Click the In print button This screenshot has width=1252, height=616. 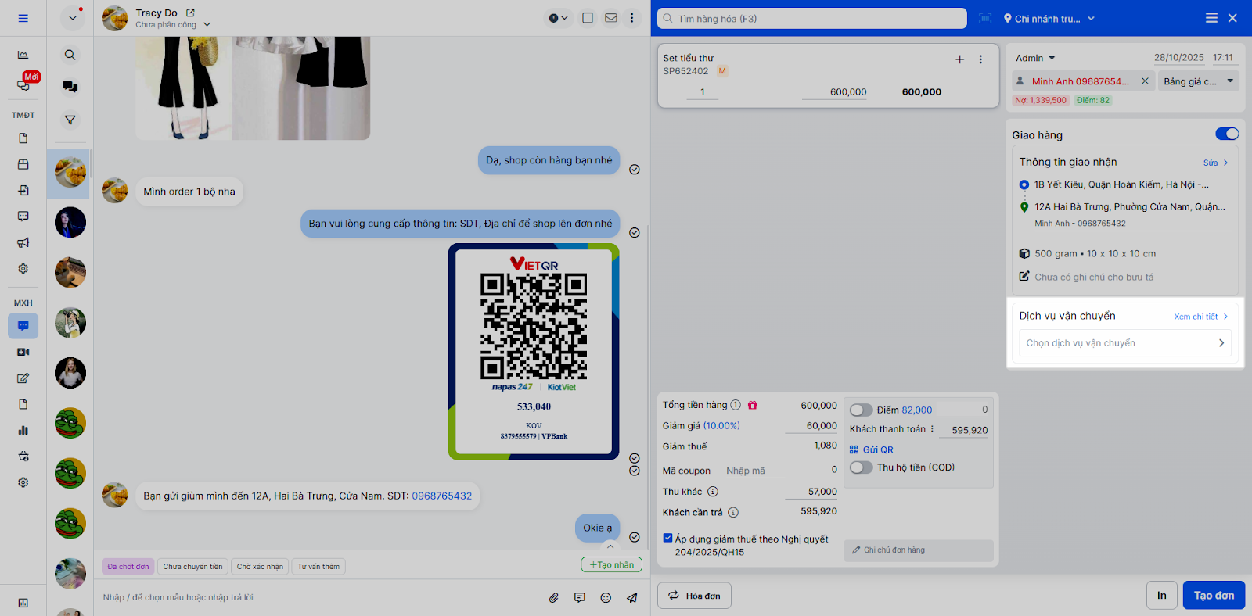1162,596
